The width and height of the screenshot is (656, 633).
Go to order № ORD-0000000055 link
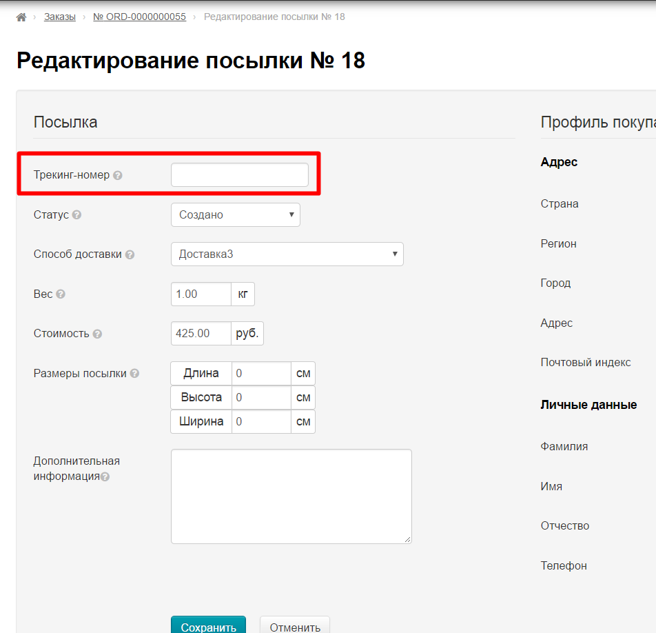click(139, 17)
